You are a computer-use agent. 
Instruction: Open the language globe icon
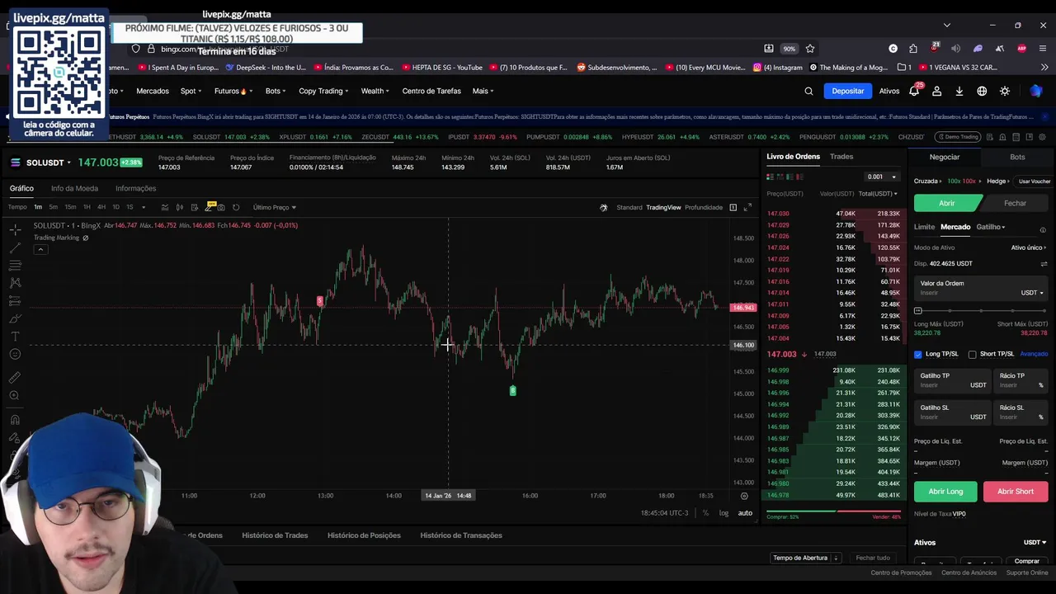coord(982,91)
